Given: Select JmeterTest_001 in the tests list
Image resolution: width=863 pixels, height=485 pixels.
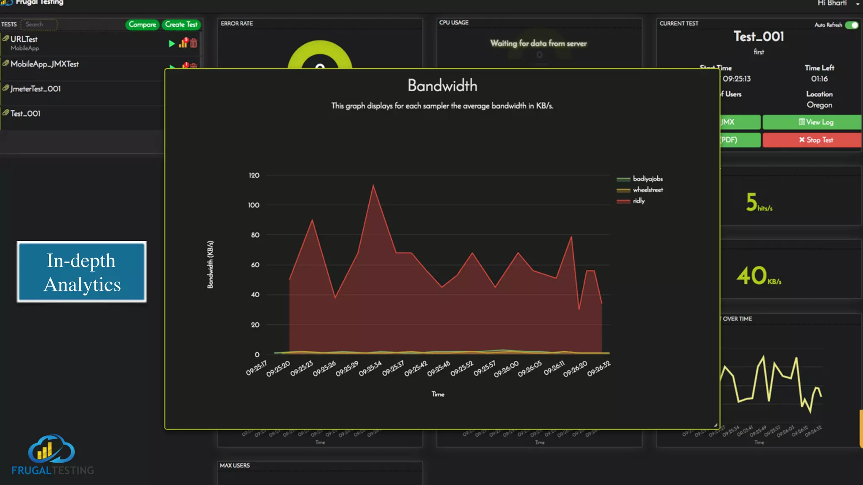Looking at the screenshot, I should click(36, 89).
